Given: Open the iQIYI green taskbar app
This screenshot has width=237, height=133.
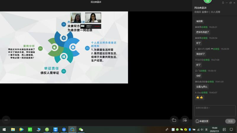Looking at the screenshot, I should coord(30,129).
